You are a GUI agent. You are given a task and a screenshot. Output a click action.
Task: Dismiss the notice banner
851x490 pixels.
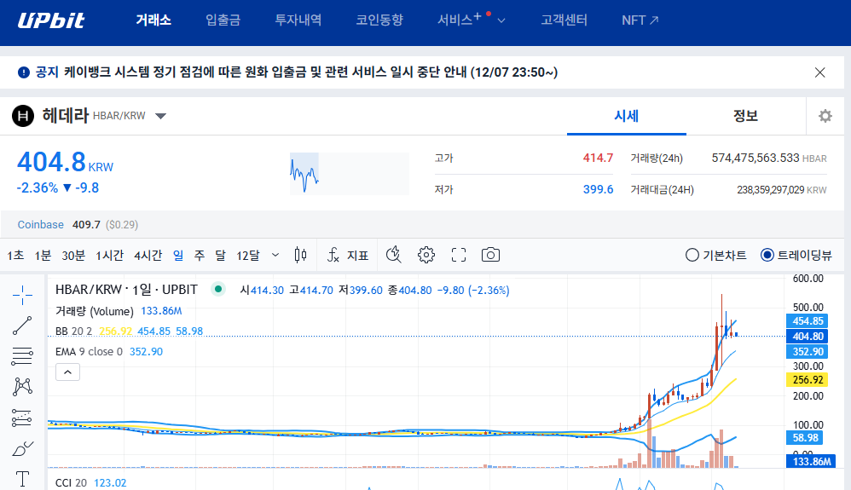pyautogui.click(x=820, y=72)
